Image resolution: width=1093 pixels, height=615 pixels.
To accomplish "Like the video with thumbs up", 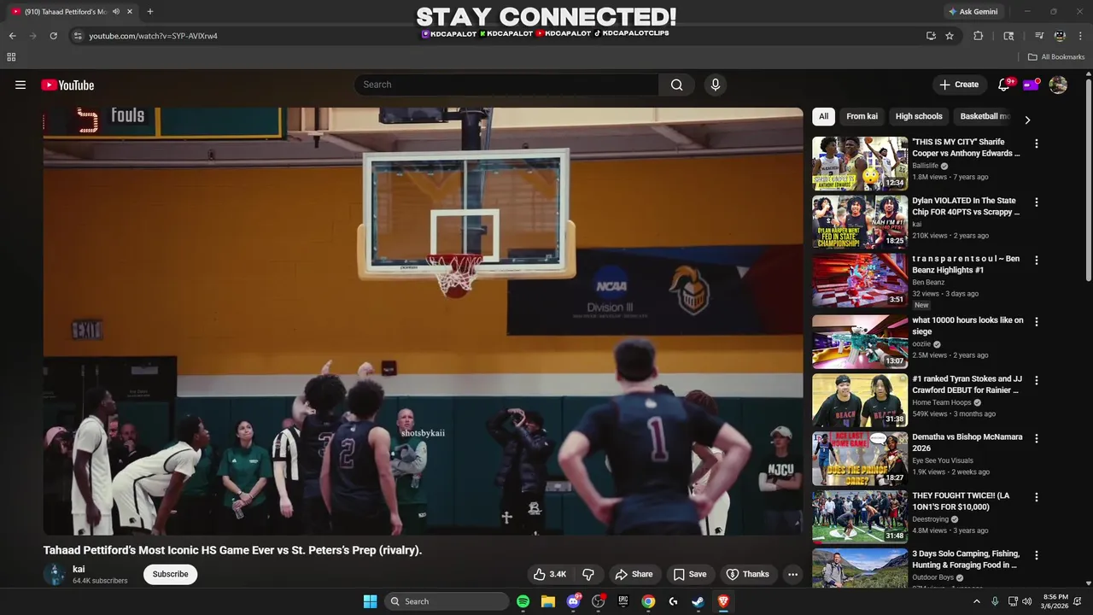I will (x=550, y=574).
